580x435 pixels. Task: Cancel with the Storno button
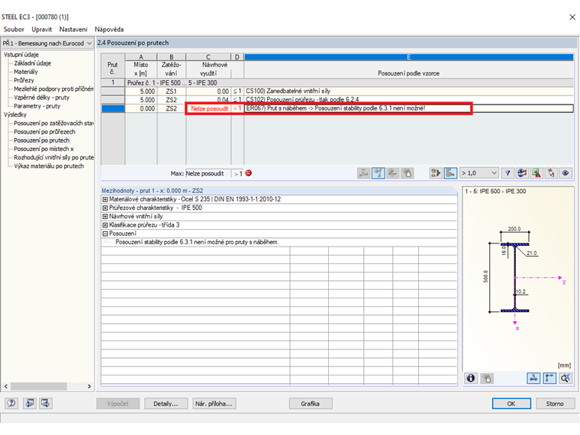555,404
